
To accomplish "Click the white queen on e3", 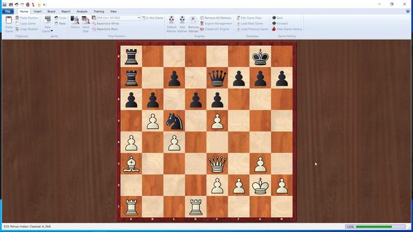I will coord(217,164).
